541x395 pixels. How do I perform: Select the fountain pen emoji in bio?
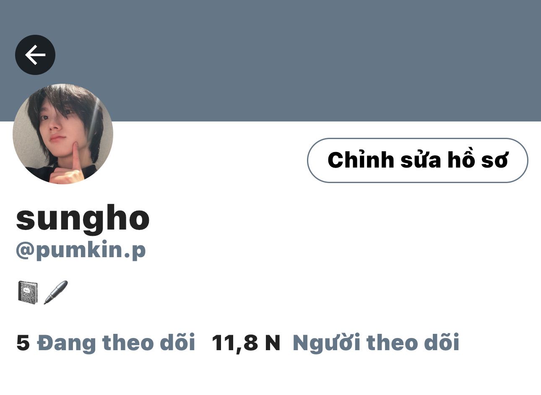(56, 292)
